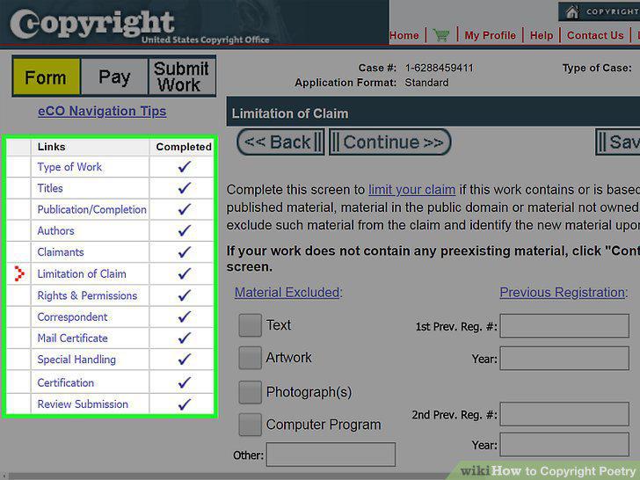Click the Continue >> button
640x480 pixels.
pos(389,142)
